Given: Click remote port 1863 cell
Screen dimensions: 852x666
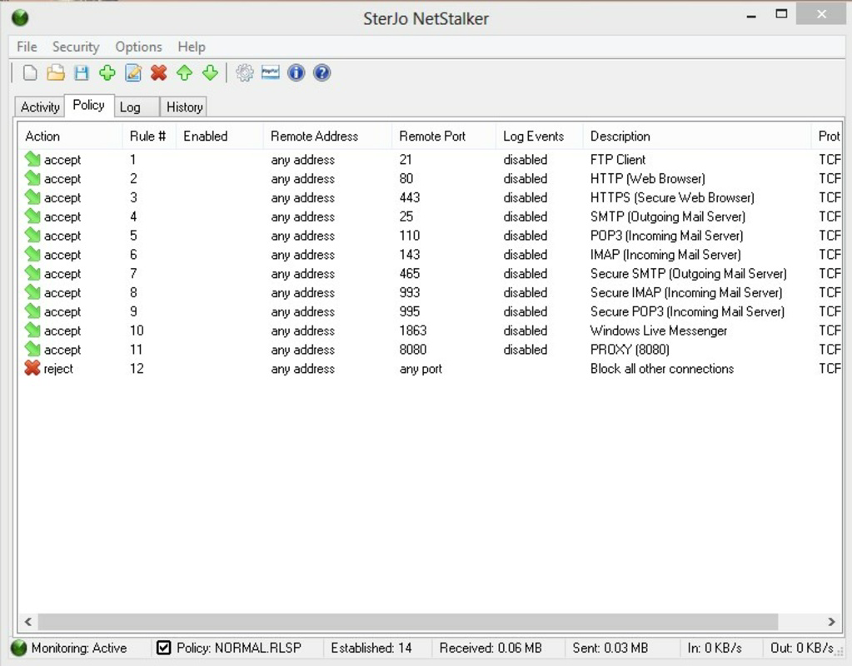Looking at the screenshot, I should pos(413,331).
